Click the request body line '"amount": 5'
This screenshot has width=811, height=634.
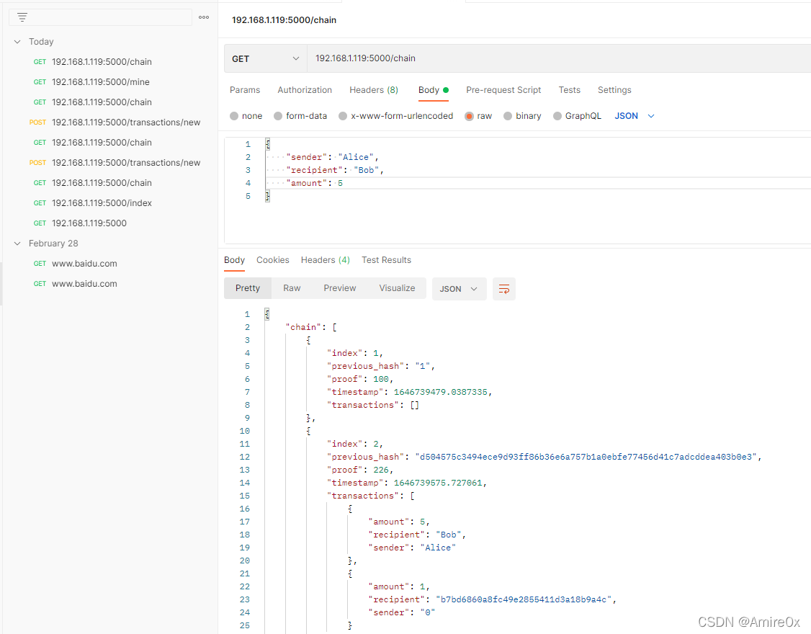[x=314, y=183]
